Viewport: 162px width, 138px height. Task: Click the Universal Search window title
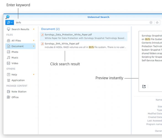(98, 17)
